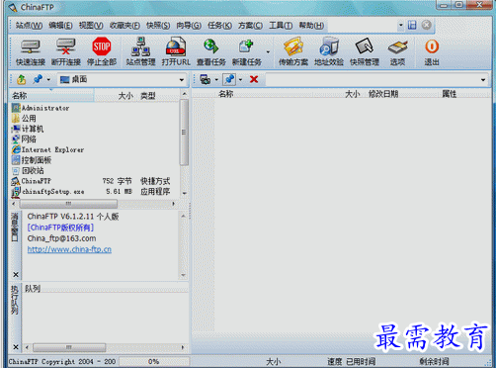Open the 向导(G) menu
Image resolution: width=496 pixels, height=368 pixels.
coord(189,26)
